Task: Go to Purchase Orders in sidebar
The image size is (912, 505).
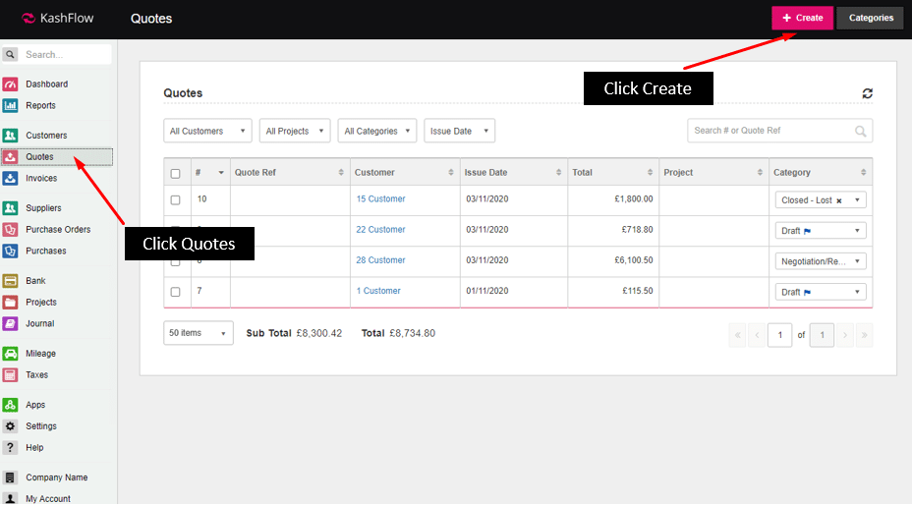Action: pyautogui.click(x=58, y=230)
